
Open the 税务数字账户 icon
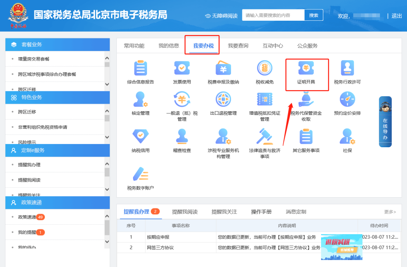coord(140,174)
